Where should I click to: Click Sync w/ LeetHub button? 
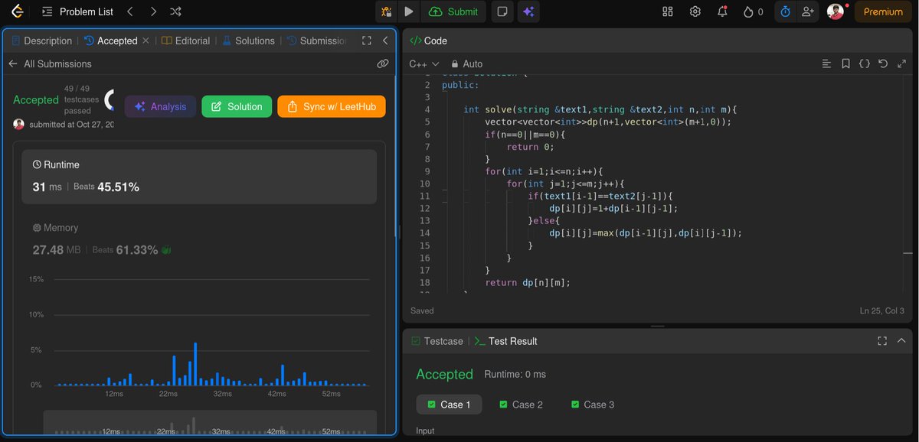332,107
